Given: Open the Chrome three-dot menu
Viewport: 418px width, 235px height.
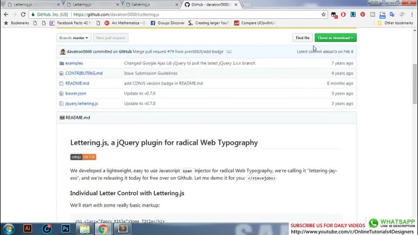Looking at the screenshot, I should [x=412, y=15].
